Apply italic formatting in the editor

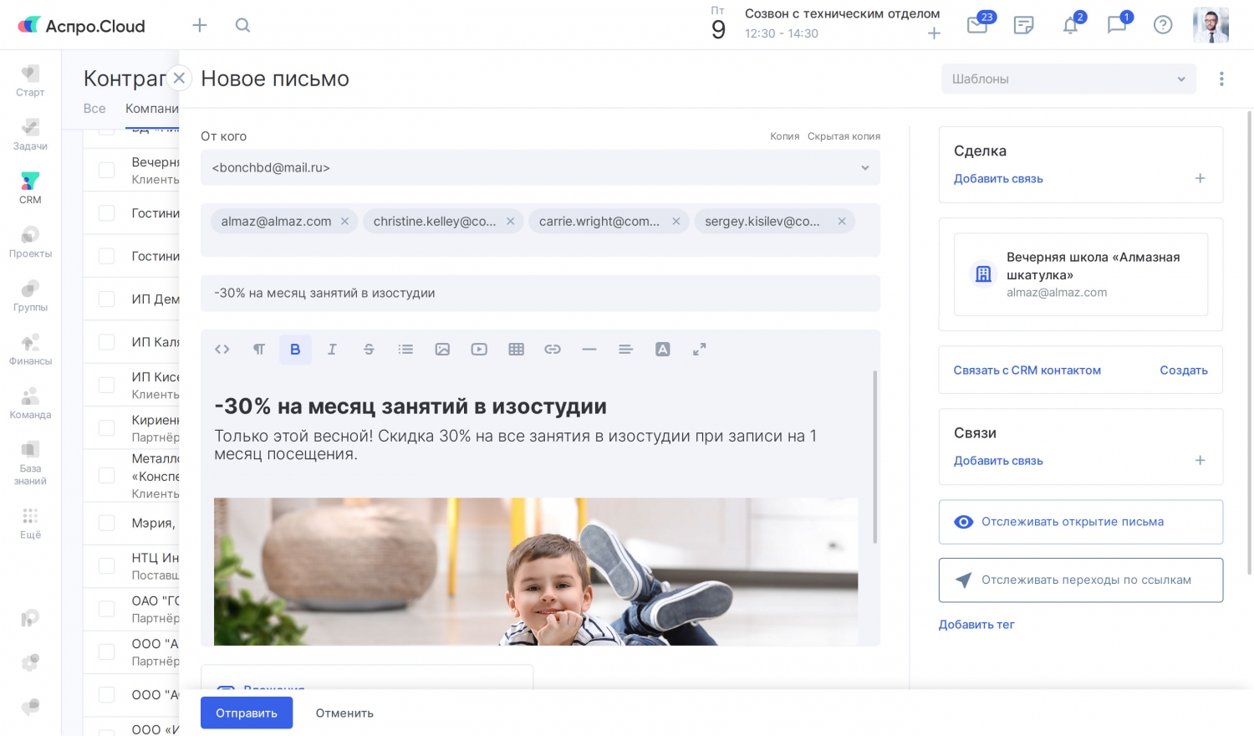332,350
